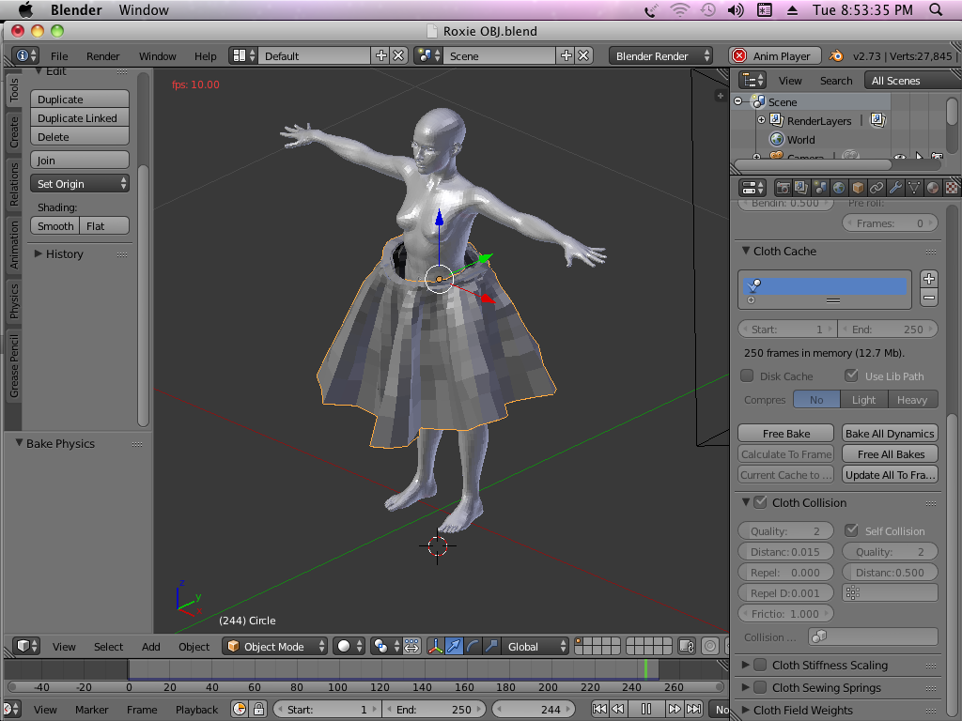Enable the Disk Cache checkbox
The height and width of the screenshot is (721, 962).
(747, 376)
